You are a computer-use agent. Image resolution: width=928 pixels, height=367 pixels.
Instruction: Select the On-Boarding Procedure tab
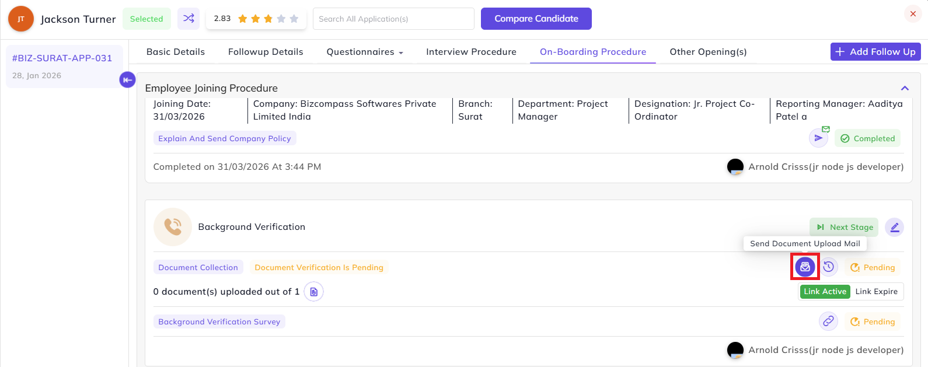593,52
